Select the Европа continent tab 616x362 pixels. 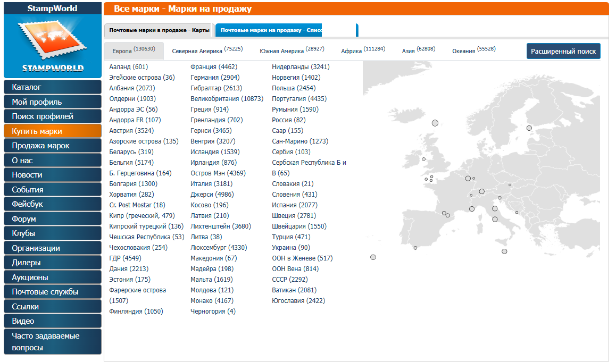click(134, 51)
